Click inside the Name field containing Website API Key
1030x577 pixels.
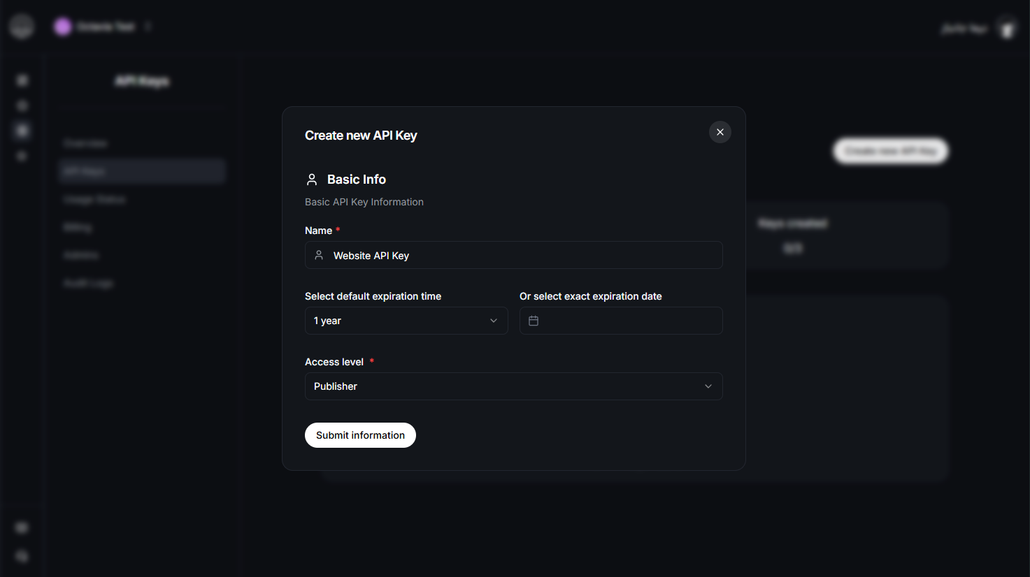[x=513, y=255]
